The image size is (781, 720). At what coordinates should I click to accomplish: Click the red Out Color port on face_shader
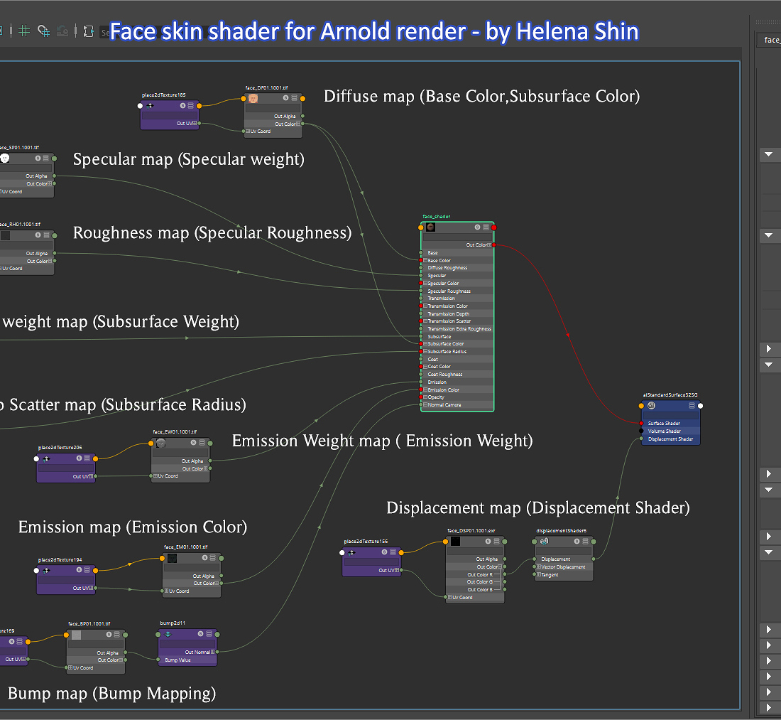[x=493, y=245]
